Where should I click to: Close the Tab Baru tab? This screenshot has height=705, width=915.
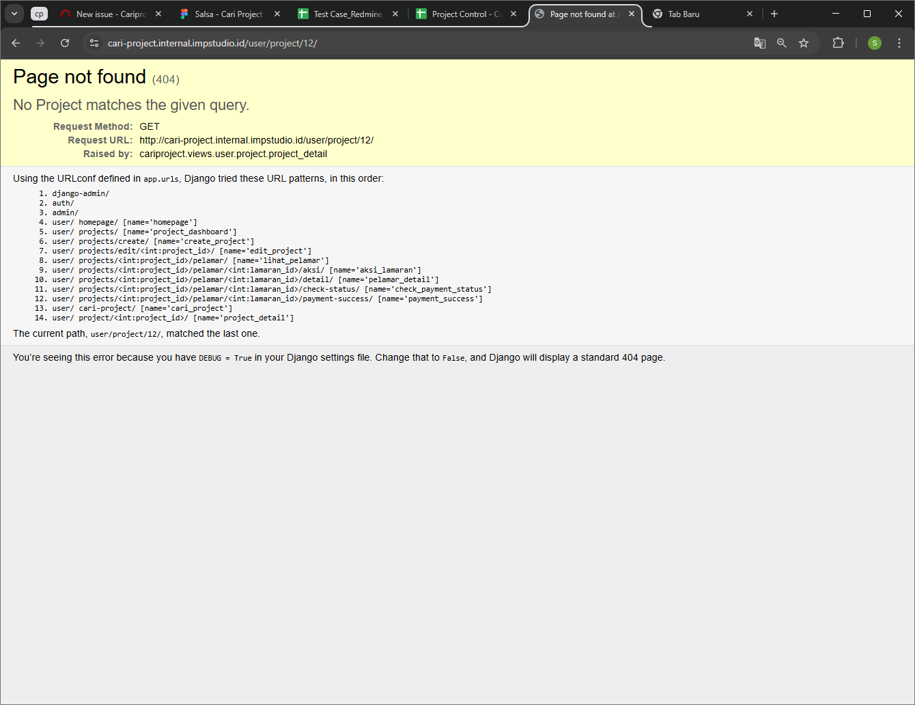point(750,14)
